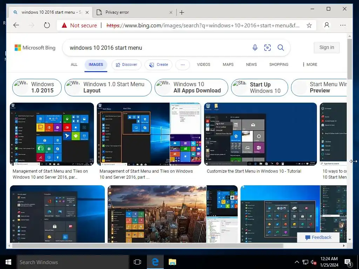Click the page scroll down arrow
Screen dimensions: 359x269
tap(350, 240)
